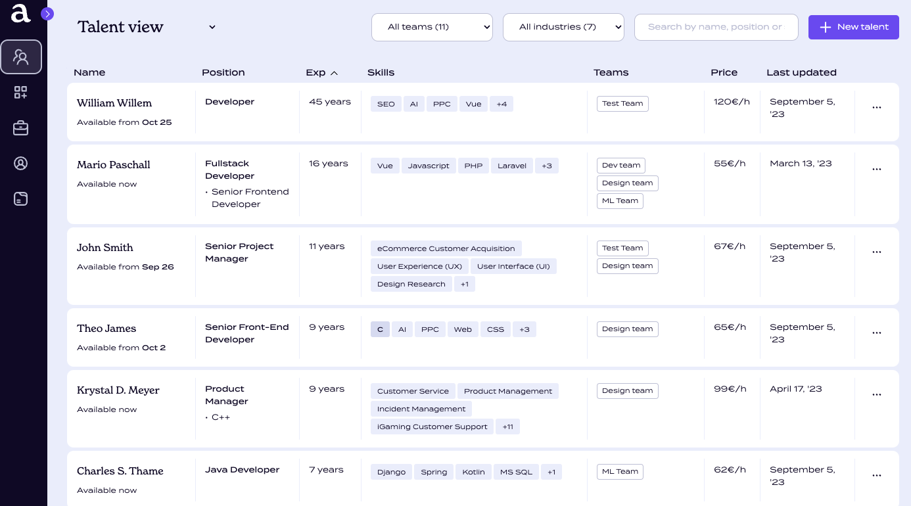911x506 pixels.
Task: Open the All teams (11) filter dropdown
Action: click(432, 27)
